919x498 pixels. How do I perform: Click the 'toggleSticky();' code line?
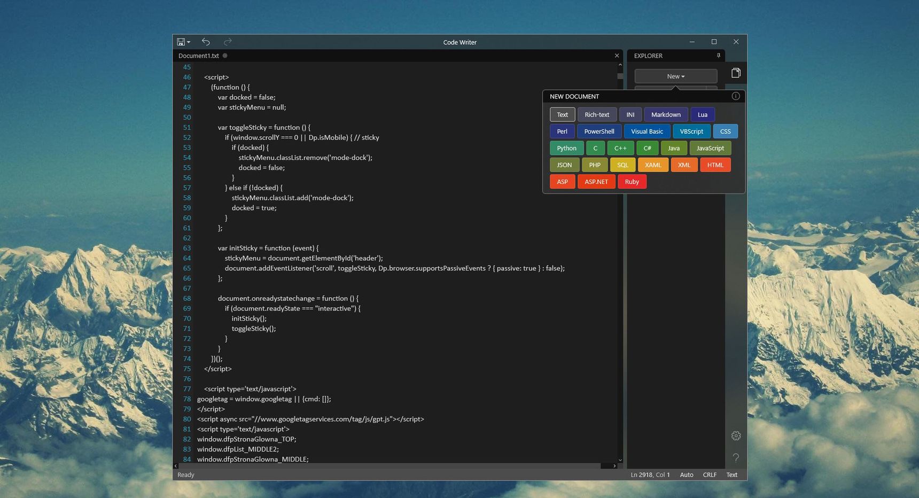point(254,329)
